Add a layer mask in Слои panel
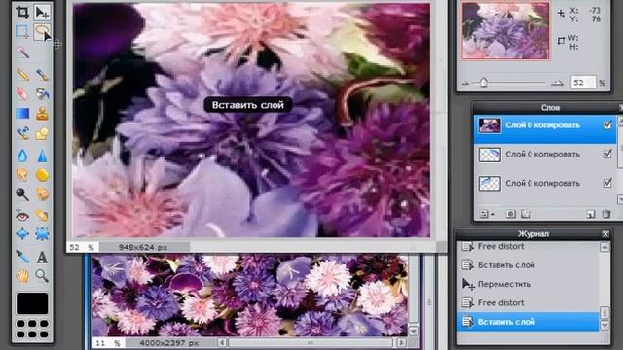The image size is (623, 350). click(x=510, y=214)
